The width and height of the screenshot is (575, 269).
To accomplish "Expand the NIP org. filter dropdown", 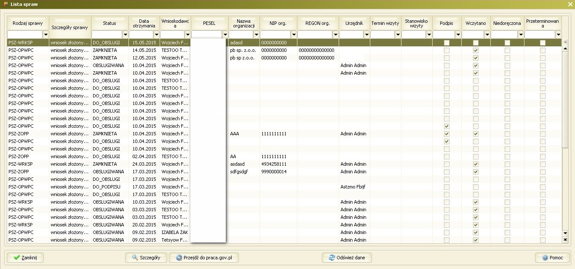I will [294, 35].
